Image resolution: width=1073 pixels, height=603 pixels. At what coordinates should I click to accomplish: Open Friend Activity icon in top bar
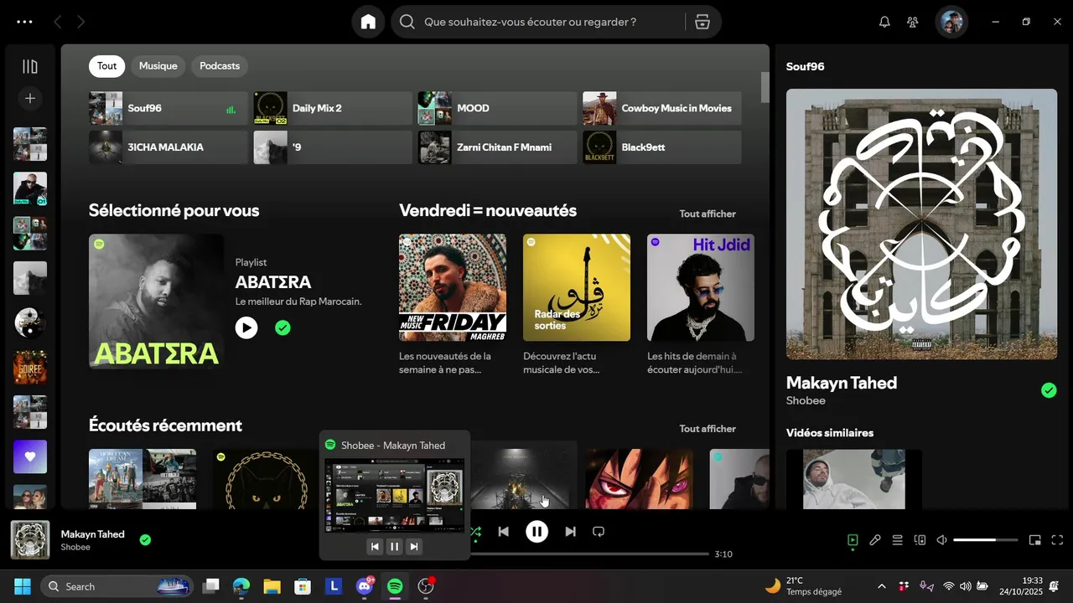click(x=913, y=22)
